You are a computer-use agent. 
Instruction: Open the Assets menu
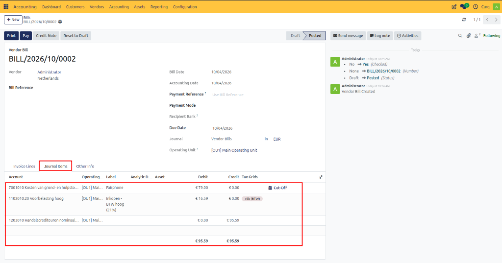pyautogui.click(x=139, y=7)
